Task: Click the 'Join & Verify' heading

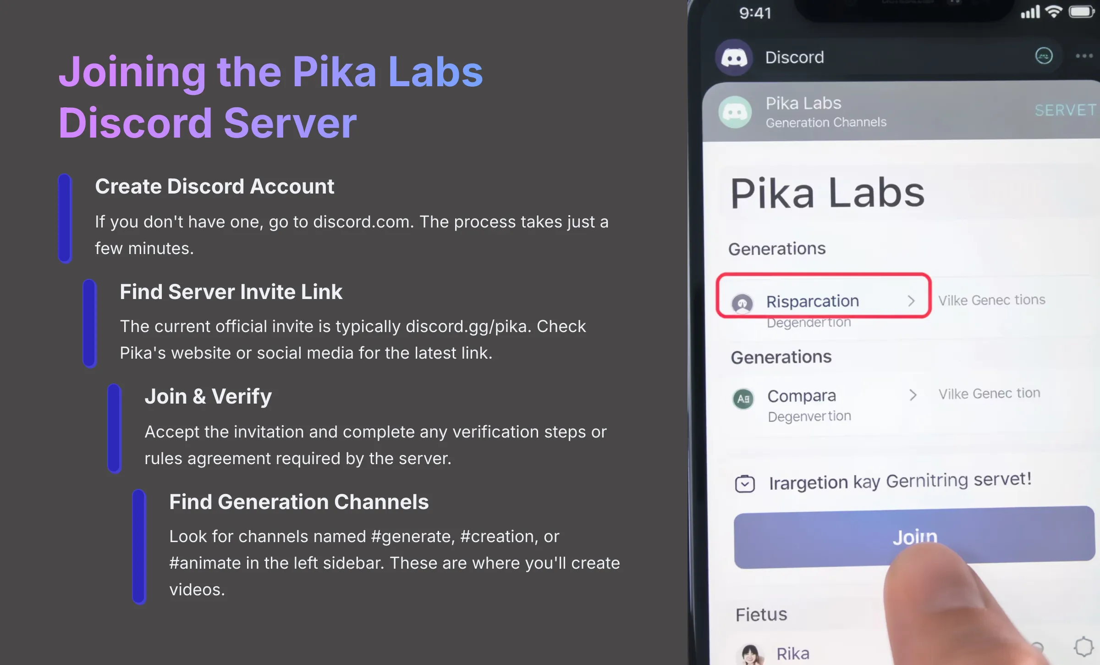Action: tap(208, 397)
